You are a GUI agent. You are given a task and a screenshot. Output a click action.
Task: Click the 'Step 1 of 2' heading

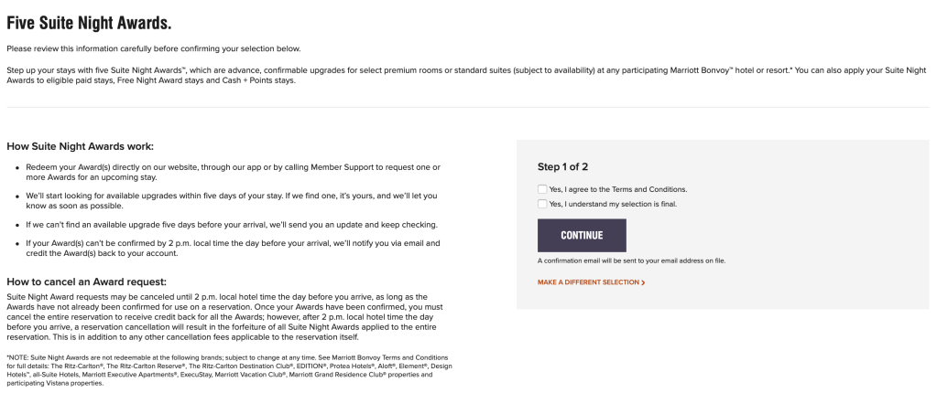point(562,167)
